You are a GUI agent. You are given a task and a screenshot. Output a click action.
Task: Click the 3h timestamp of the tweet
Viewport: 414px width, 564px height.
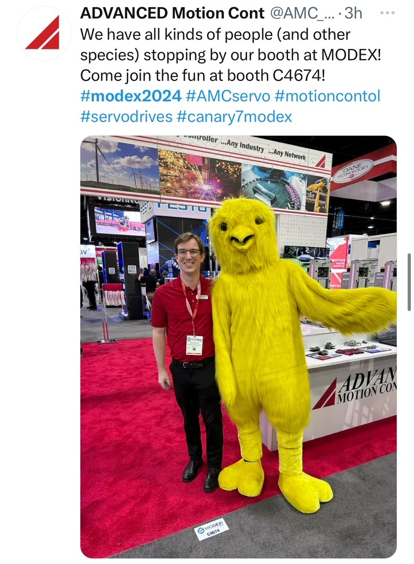click(353, 13)
